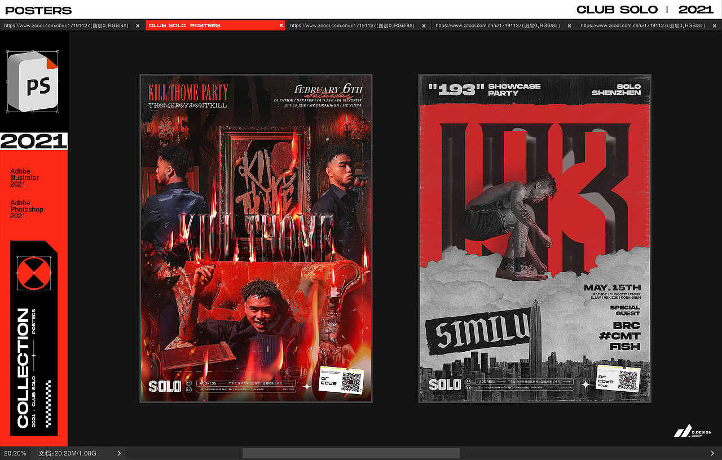The image size is (722, 460).
Task: Click the skyscraper on the 193 poster
Action: pyautogui.click(x=535, y=335)
